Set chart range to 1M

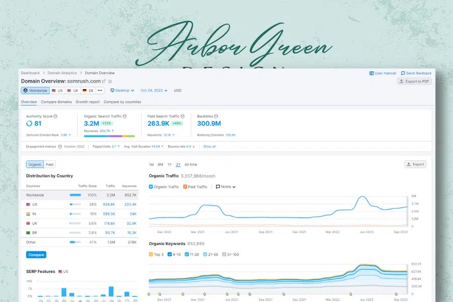pyautogui.click(x=151, y=165)
